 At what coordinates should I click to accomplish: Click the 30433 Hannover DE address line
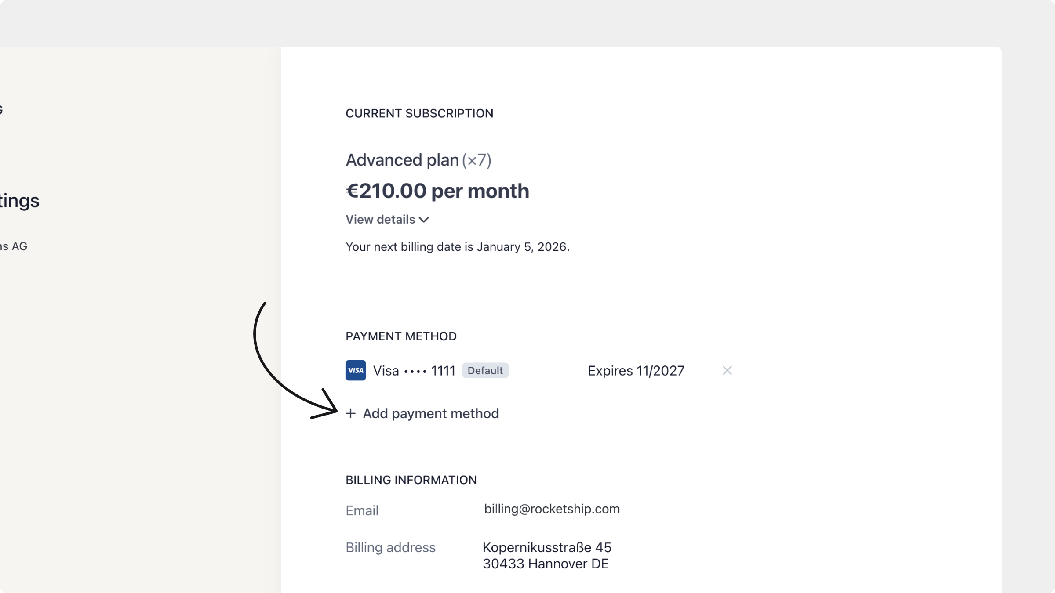click(545, 564)
